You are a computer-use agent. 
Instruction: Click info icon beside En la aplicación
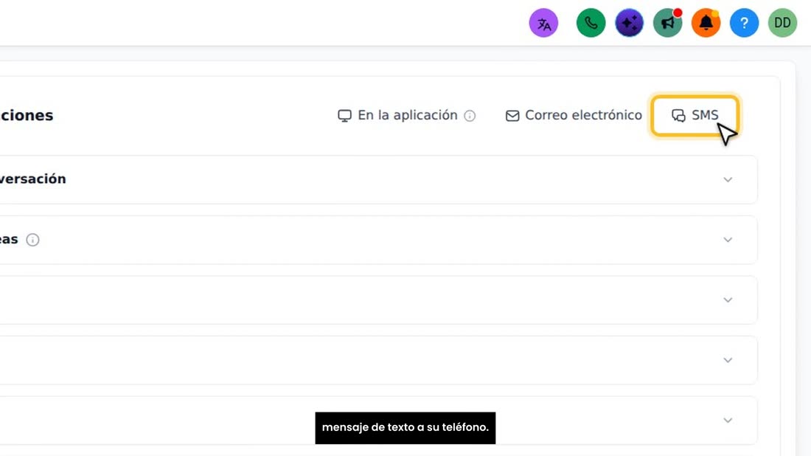point(470,115)
